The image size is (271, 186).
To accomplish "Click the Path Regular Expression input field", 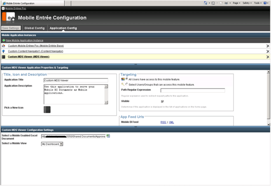I will coord(193,90).
